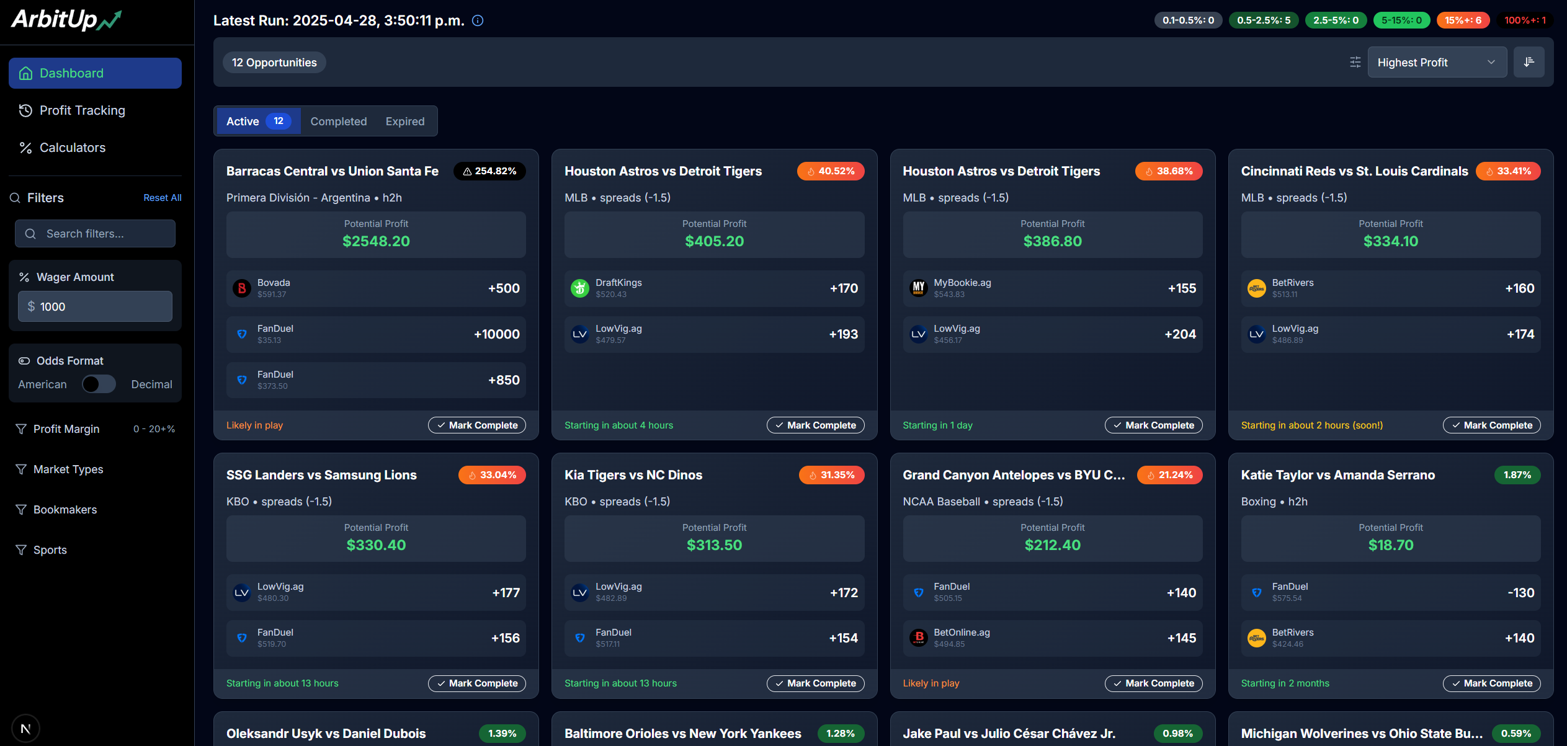Click the Sports funnel icon
Screen dimensions: 1567x746
[x=21, y=550]
